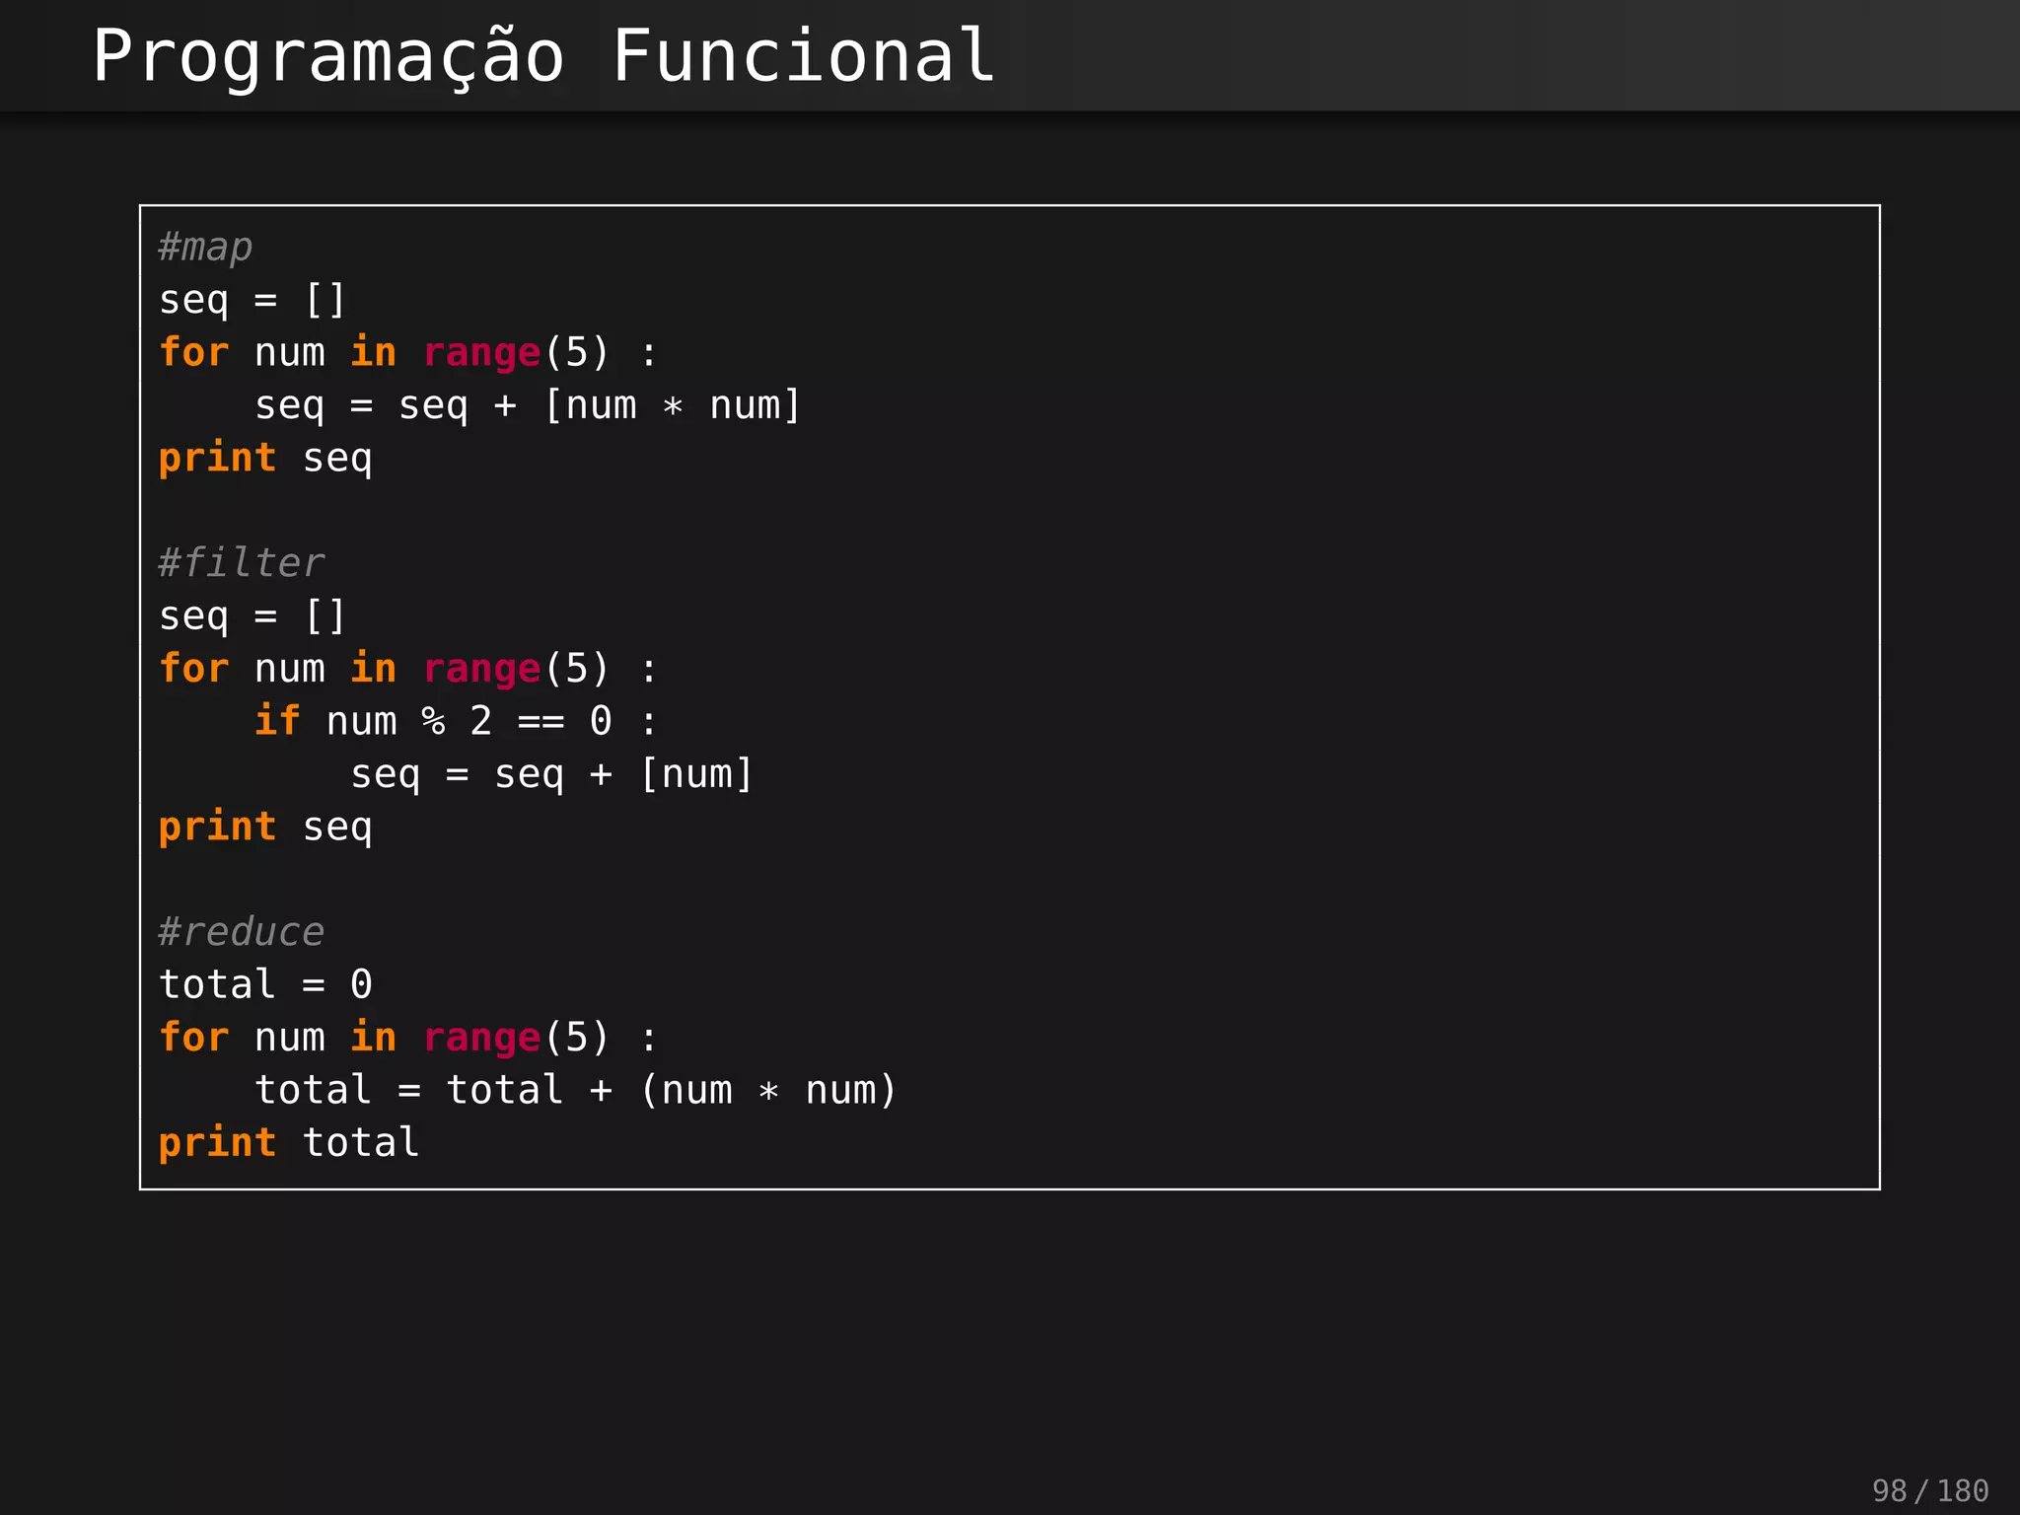The image size is (2020, 1515).
Task: Click the line 'total = total + (num * num)'
Action: [x=576, y=1090]
